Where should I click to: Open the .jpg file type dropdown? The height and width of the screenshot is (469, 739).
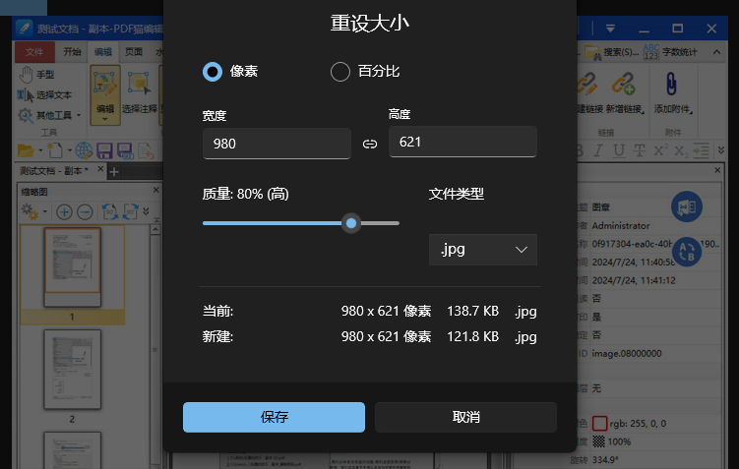pyautogui.click(x=483, y=250)
